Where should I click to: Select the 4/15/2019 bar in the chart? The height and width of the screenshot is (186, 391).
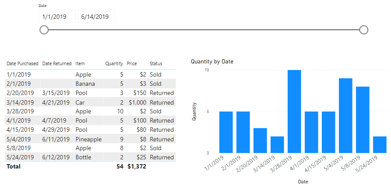pyautogui.click(x=328, y=132)
